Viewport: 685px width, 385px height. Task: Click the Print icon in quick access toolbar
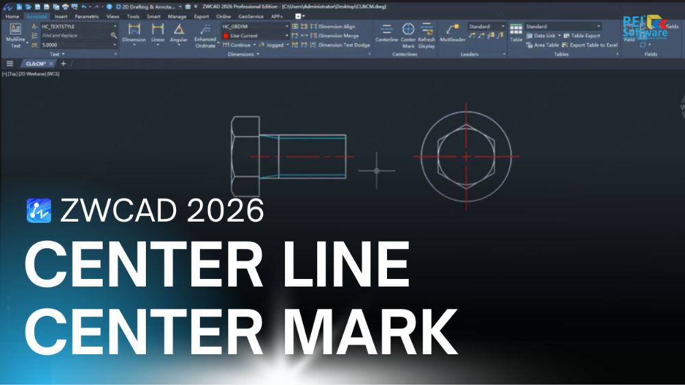click(65, 7)
